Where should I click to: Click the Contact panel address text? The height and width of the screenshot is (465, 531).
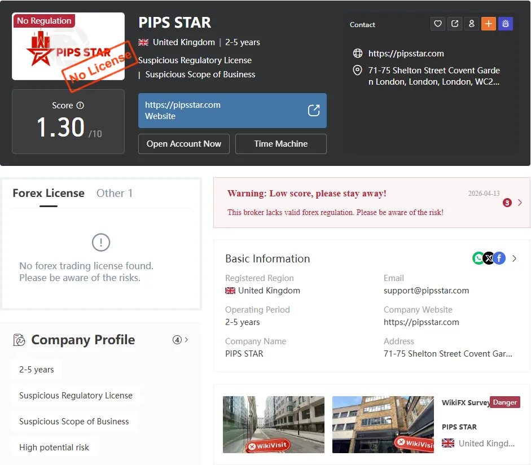[434, 76]
